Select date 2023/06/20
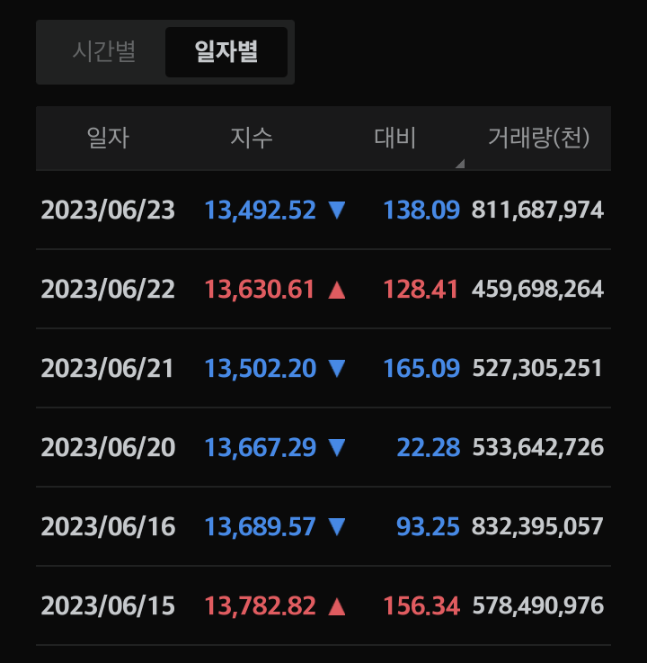The height and width of the screenshot is (663, 647). [x=108, y=447]
